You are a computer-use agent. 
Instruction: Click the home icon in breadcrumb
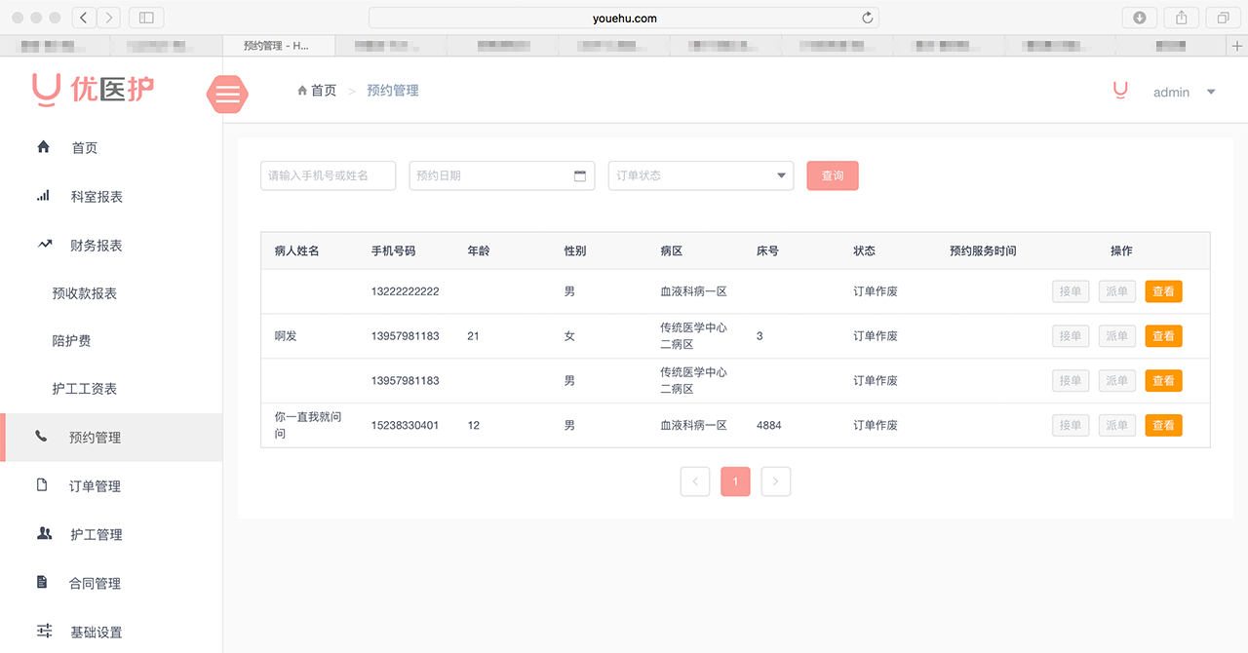coord(302,91)
